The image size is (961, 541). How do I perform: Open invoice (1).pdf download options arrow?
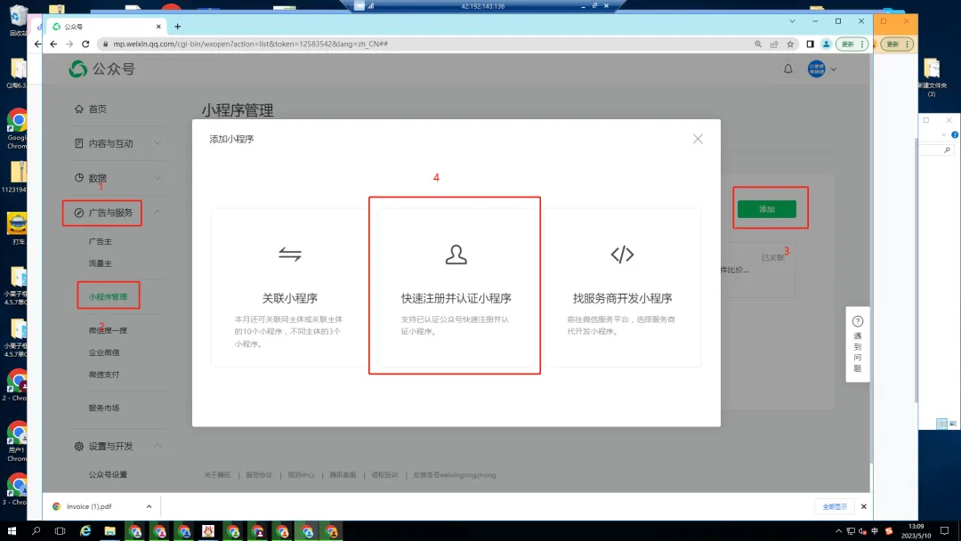tap(149, 506)
